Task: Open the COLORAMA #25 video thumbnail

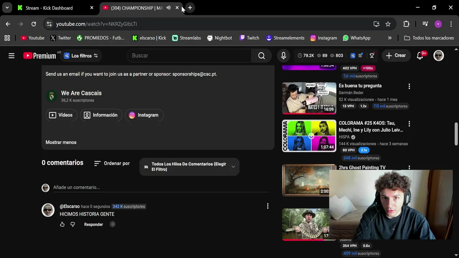Action: (309, 135)
